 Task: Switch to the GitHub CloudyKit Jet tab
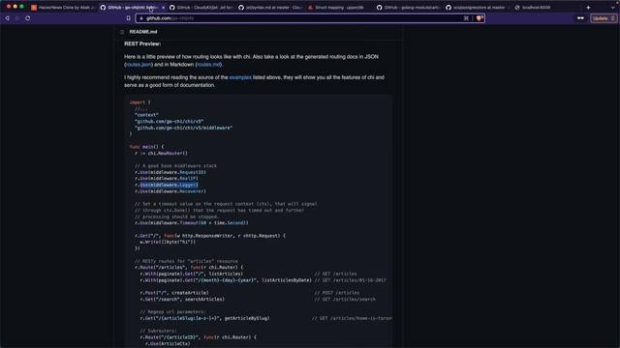coord(201,8)
